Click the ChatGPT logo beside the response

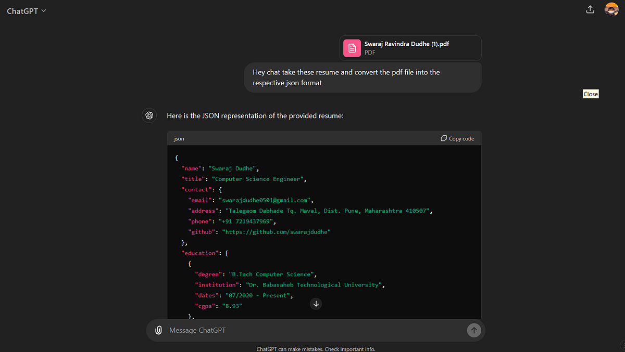coord(149,115)
